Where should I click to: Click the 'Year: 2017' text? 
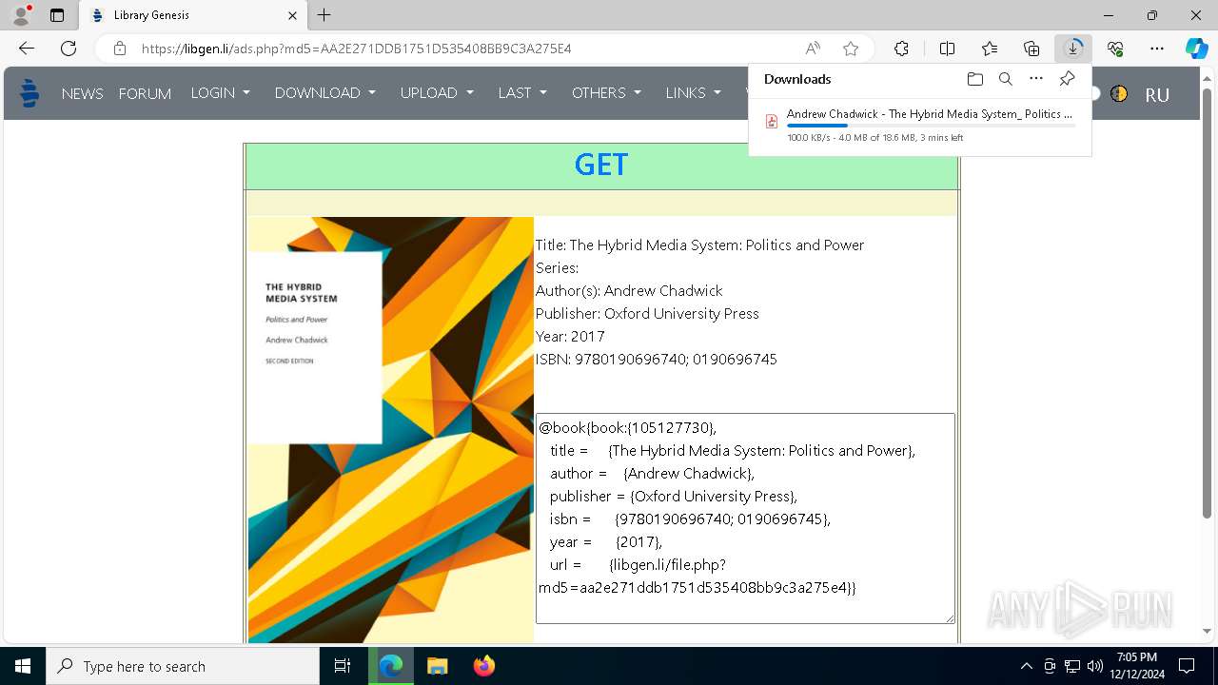570,337
